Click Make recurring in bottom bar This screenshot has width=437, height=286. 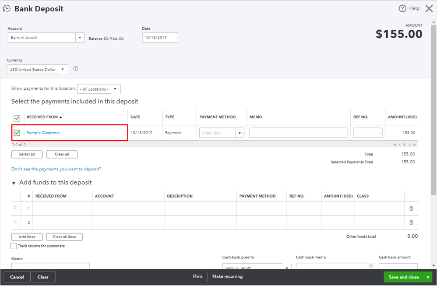click(227, 276)
